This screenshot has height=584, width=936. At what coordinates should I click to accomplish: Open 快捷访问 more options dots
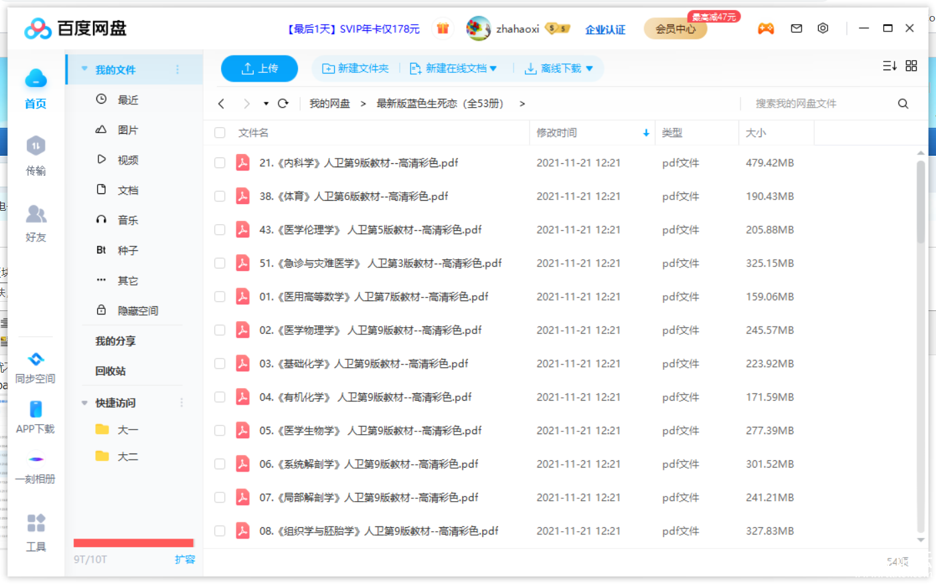(181, 403)
